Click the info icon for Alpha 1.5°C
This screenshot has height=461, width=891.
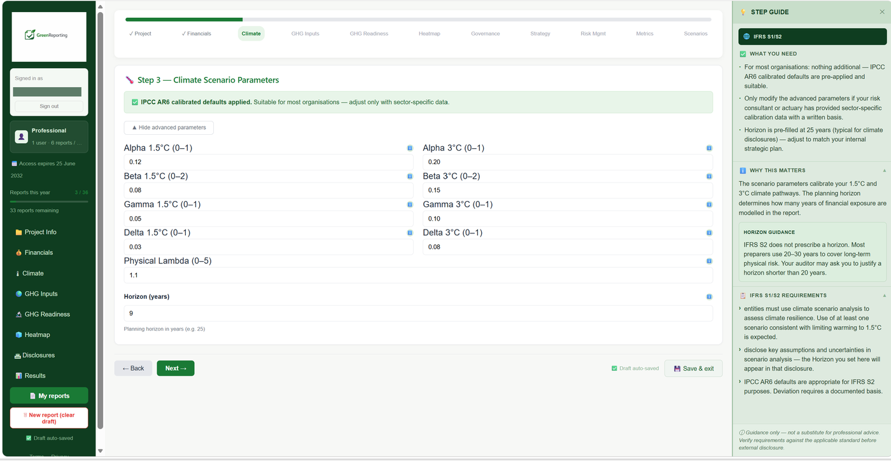410,148
